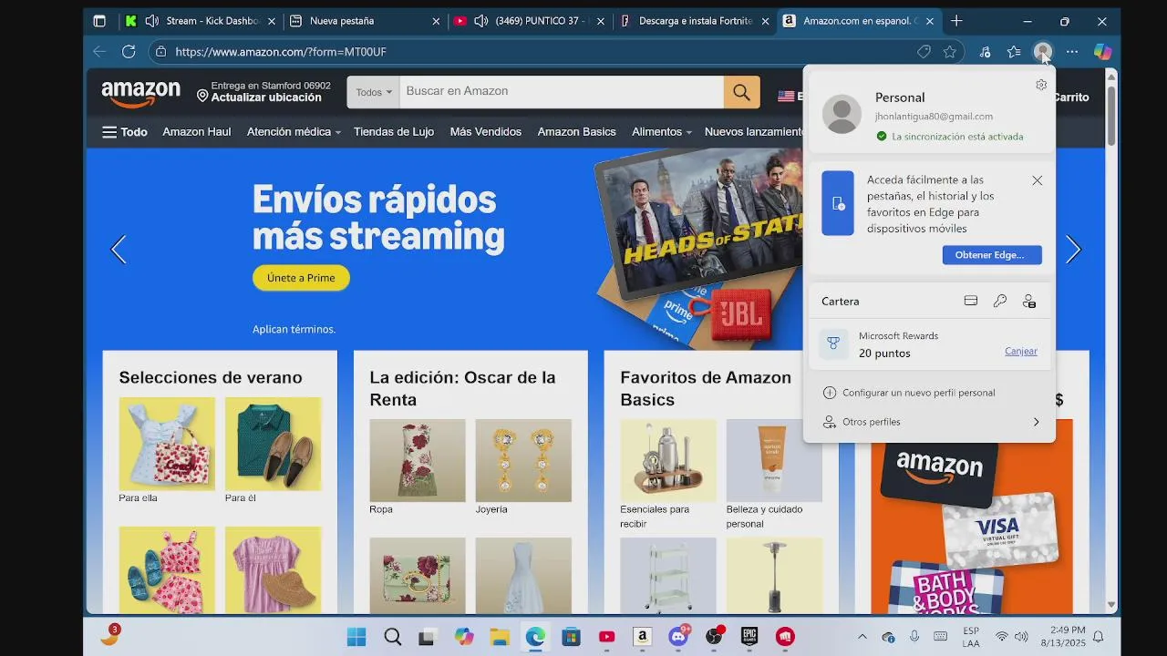Open Epic Games Launcher taskbar icon
The width and height of the screenshot is (1167, 656).
tap(749, 637)
